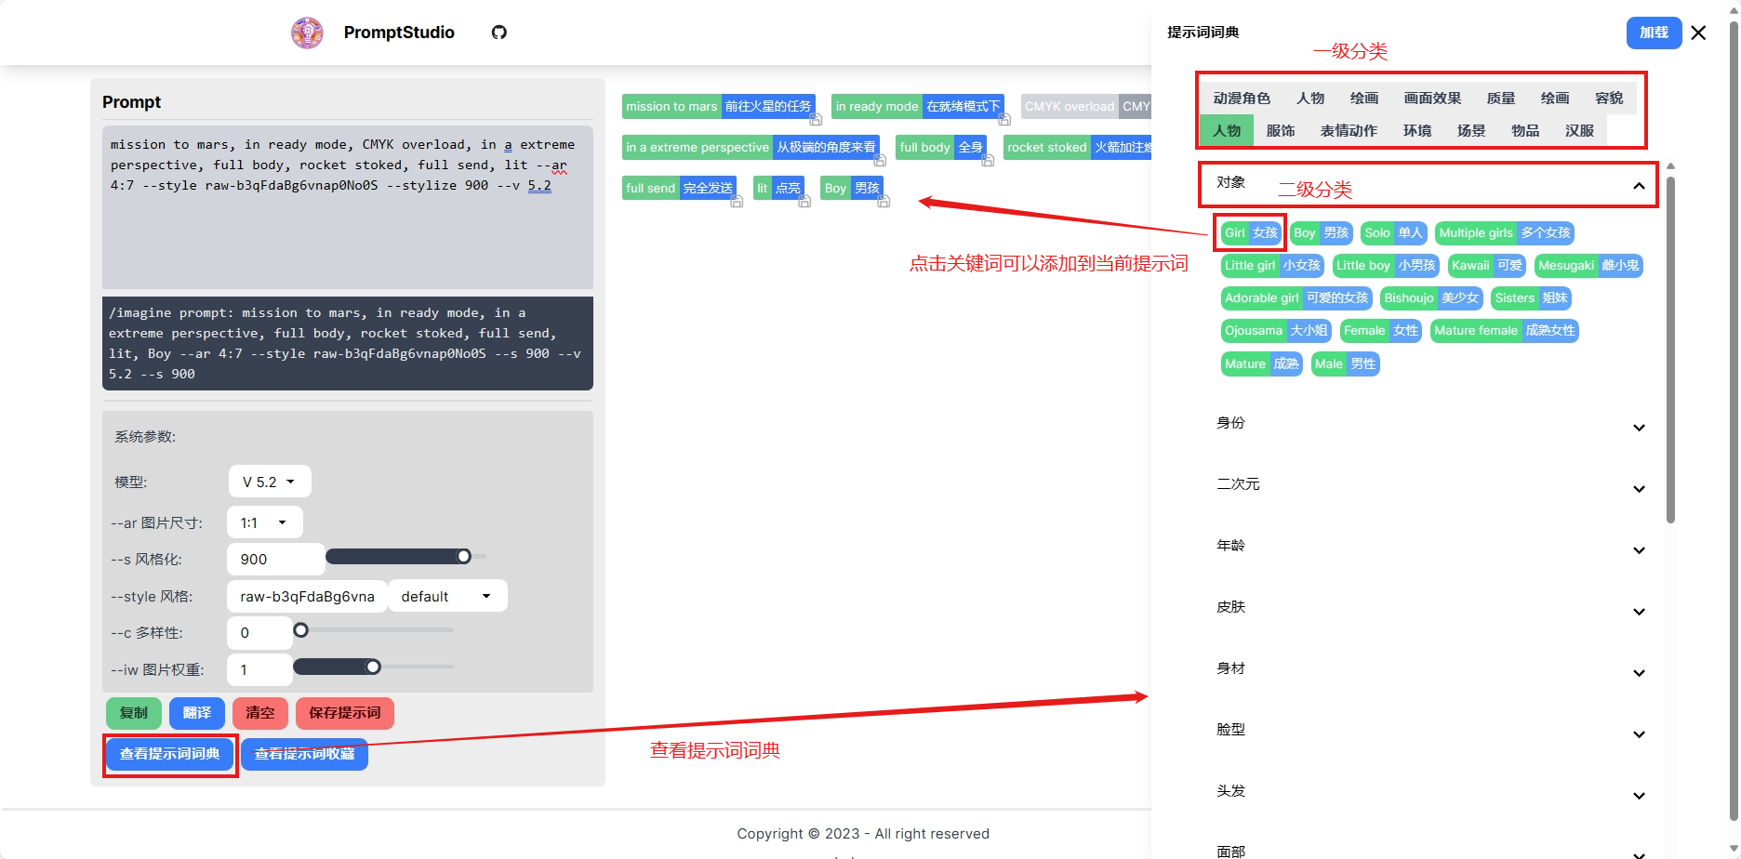Click the 翻译 translate button
Viewport: 1741px width, 859px height.
tap(197, 713)
